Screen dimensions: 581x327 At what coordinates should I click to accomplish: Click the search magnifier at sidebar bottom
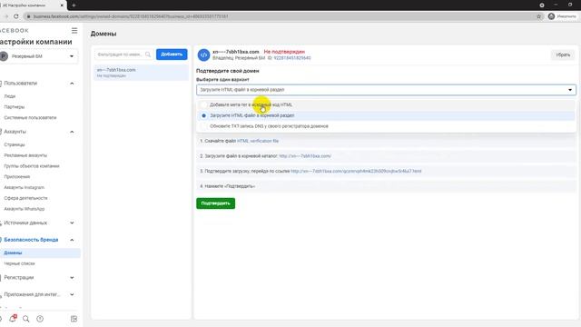tap(26, 319)
